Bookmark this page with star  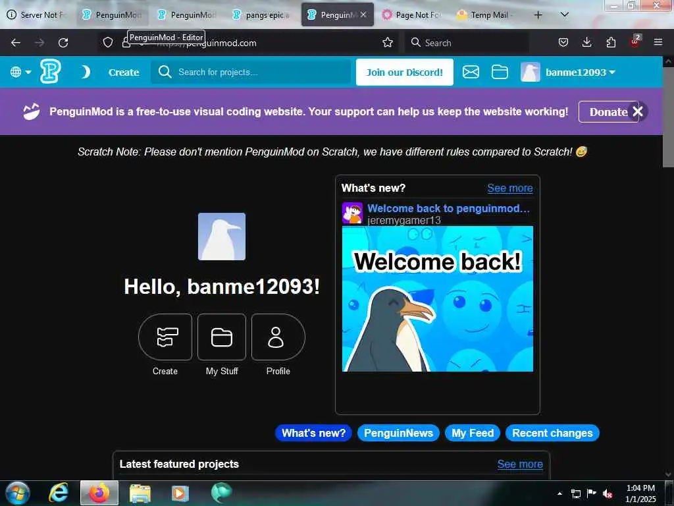click(388, 42)
